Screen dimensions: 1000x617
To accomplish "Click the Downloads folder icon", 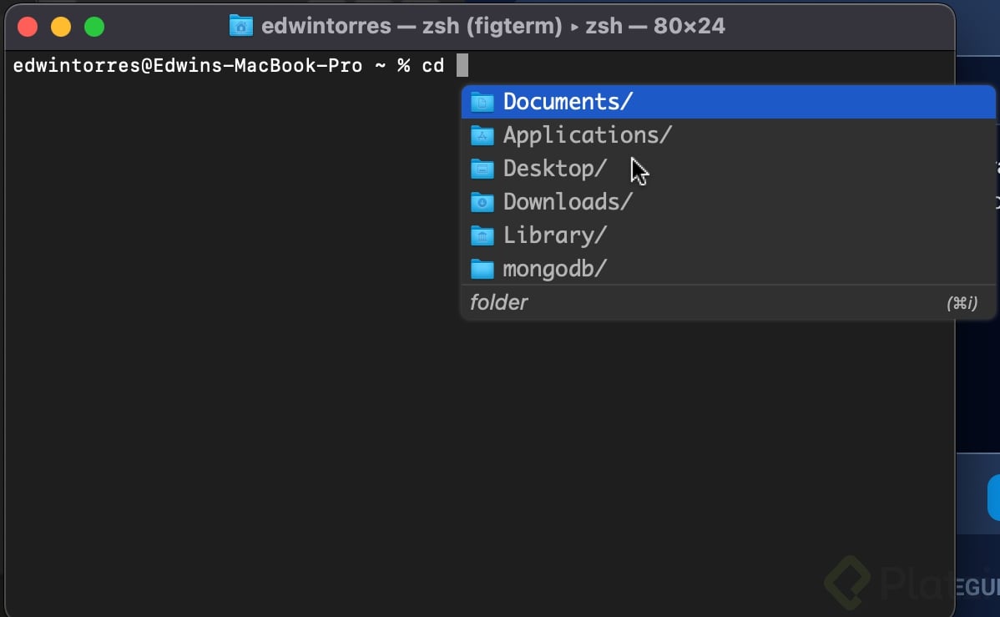I will click(x=482, y=202).
